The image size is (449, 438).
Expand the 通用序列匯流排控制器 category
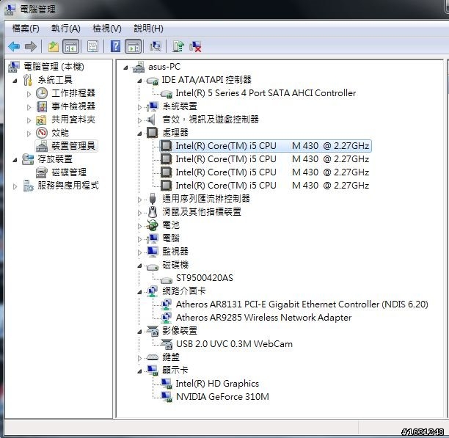point(139,200)
